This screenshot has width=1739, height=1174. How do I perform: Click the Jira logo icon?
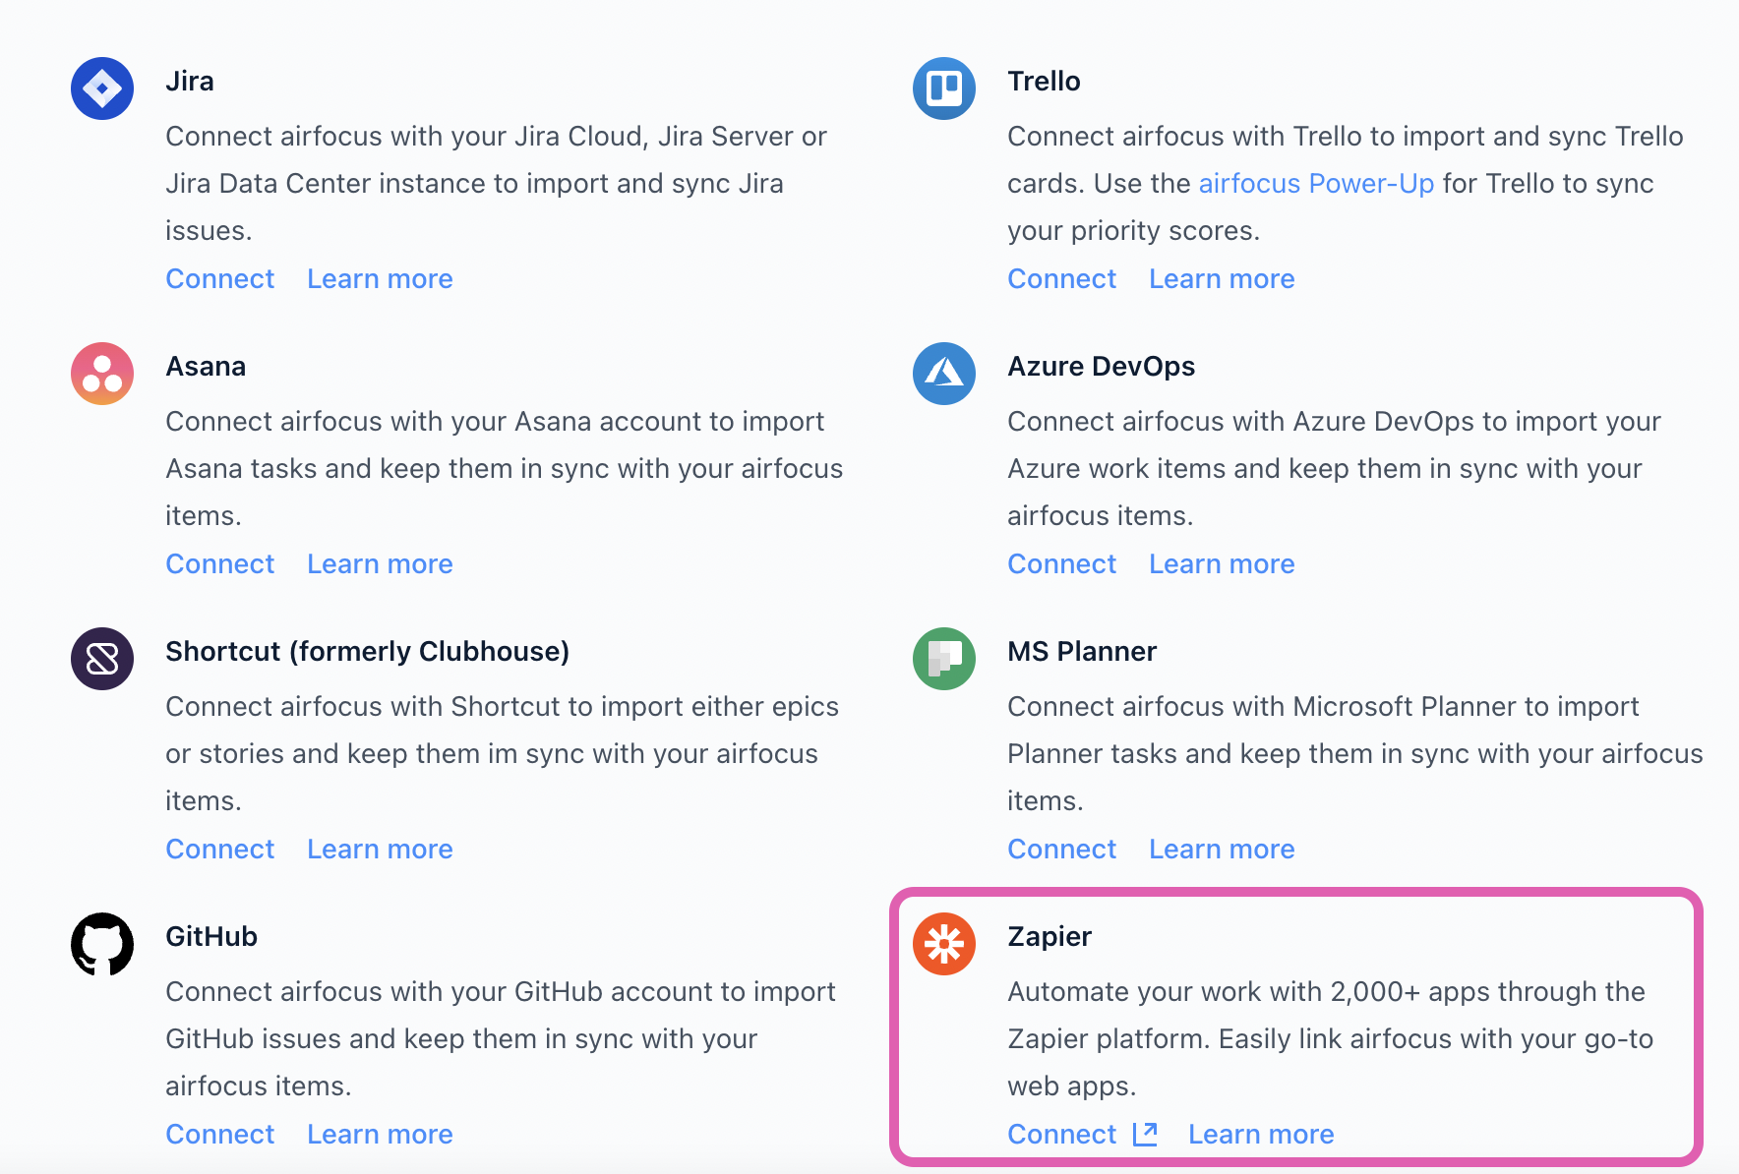pos(102,88)
